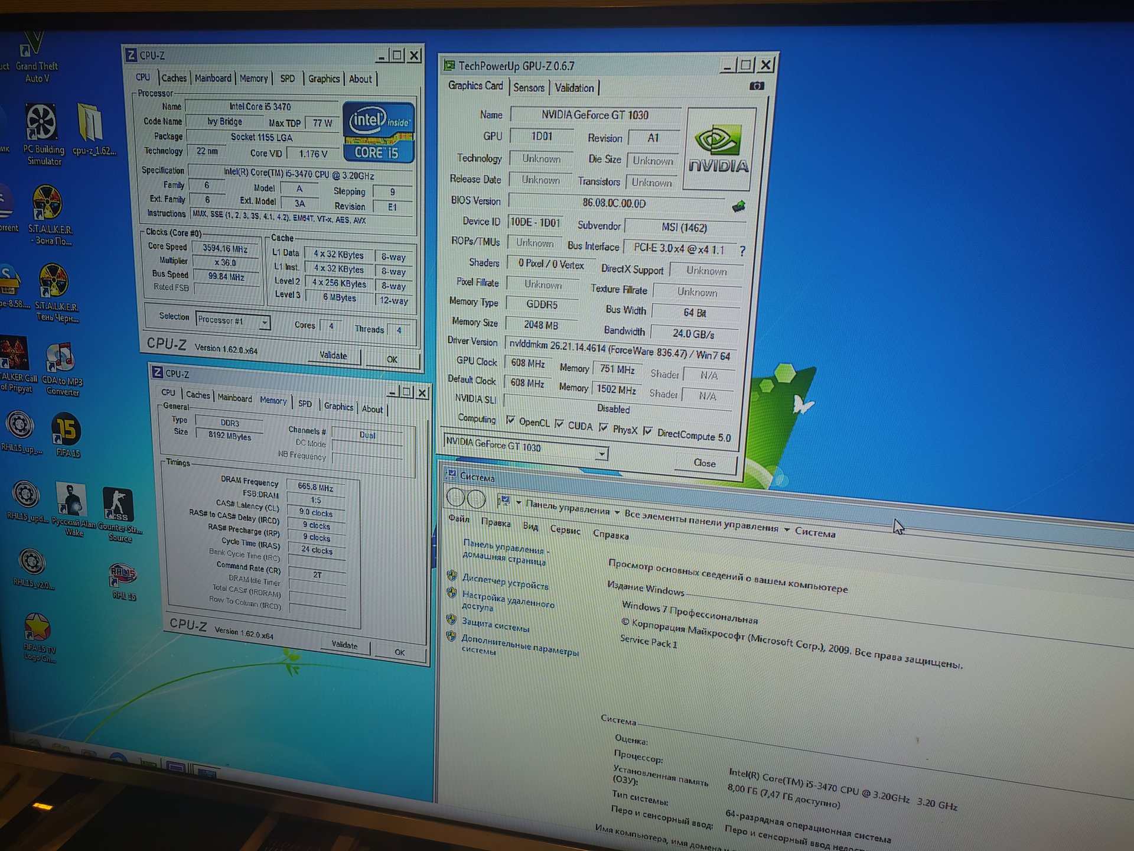Click the Validate button in top CPU-Z
This screenshot has width=1134, height=851.
coord(334,355)
